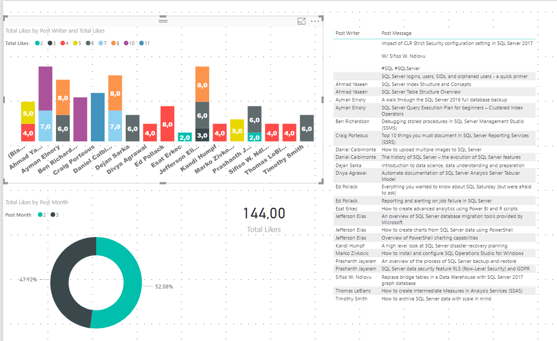This screenshot has height=341, width=557.
Task: Select Esat Erkec in the Post Writer column
Action: [x=347, y=209]
